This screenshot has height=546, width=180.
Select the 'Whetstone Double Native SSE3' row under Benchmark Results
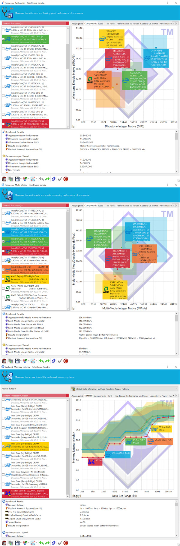coord(23,142)
